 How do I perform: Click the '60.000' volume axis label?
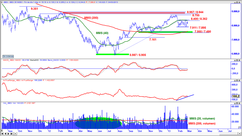(235, 107)
